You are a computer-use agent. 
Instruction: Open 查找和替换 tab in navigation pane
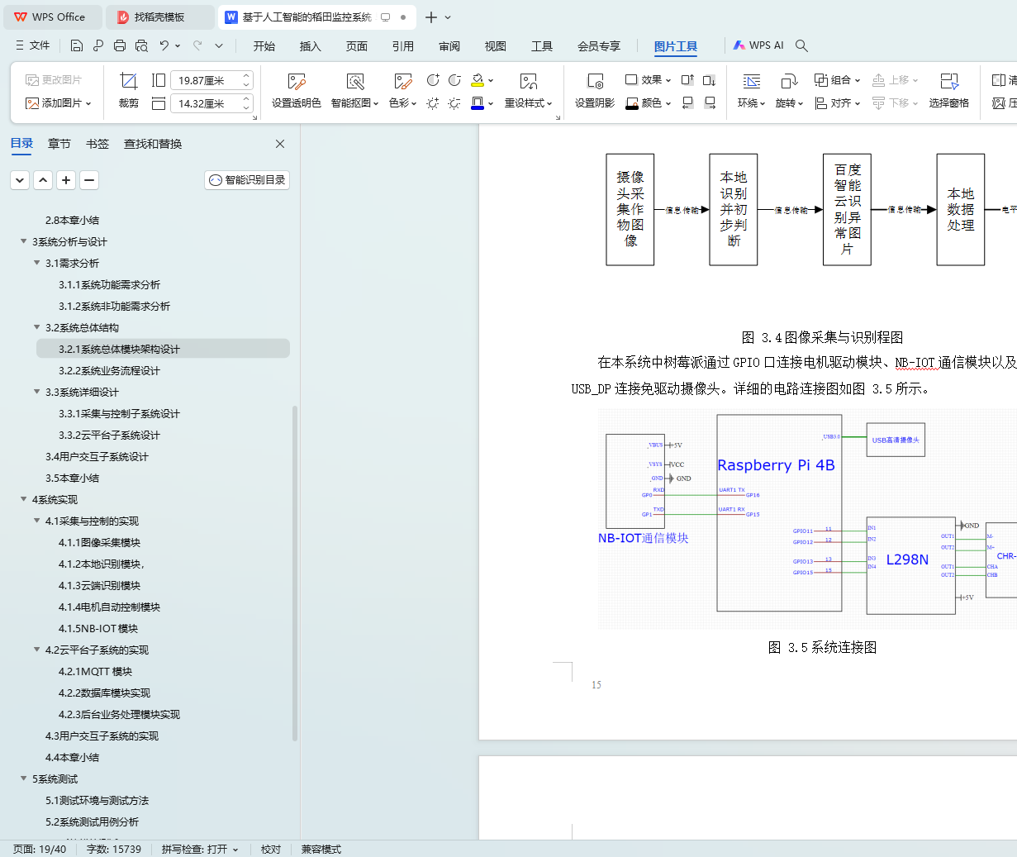pyautogui.click(x=153, y=144)
